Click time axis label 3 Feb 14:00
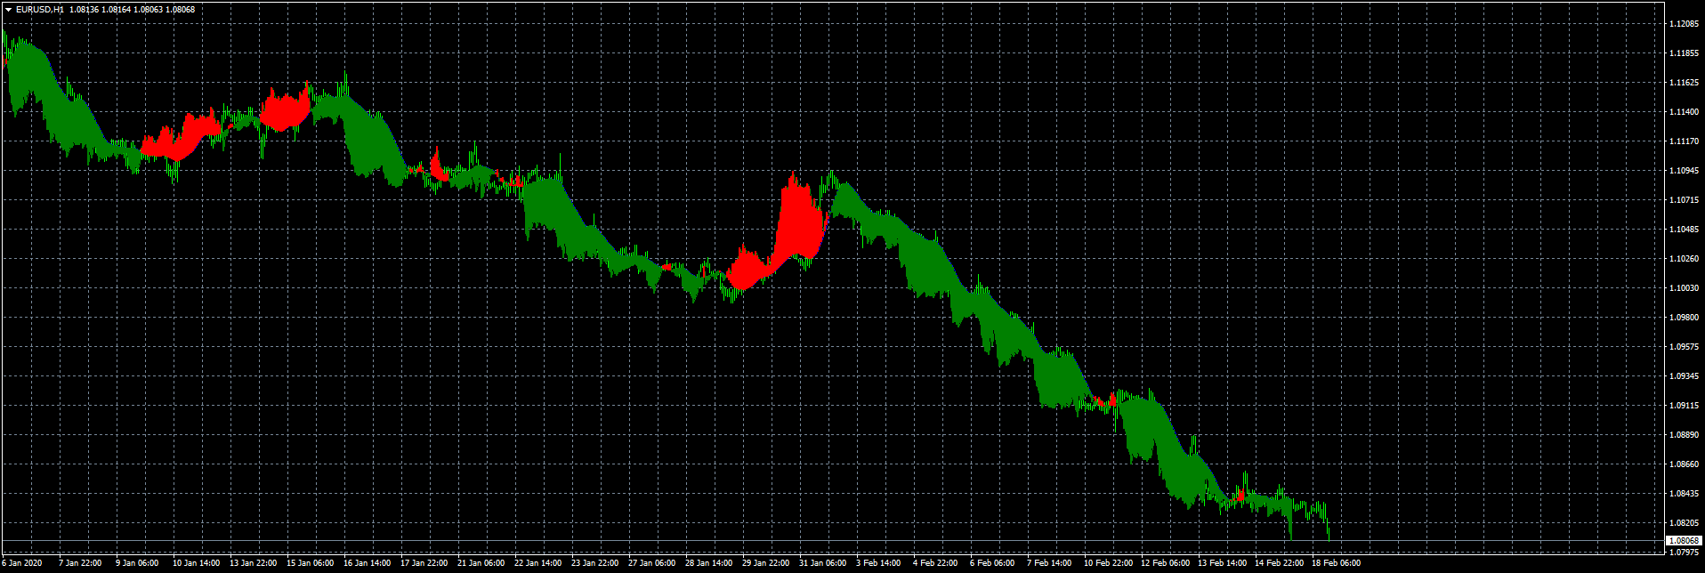1705x573 pixels. click(877, 563)
